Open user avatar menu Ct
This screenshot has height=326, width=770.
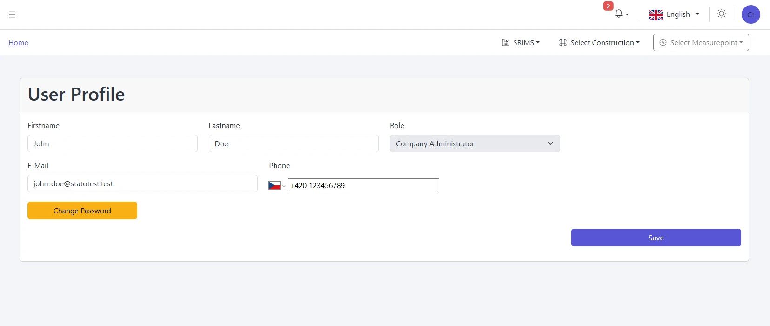[x=750, y=14]
